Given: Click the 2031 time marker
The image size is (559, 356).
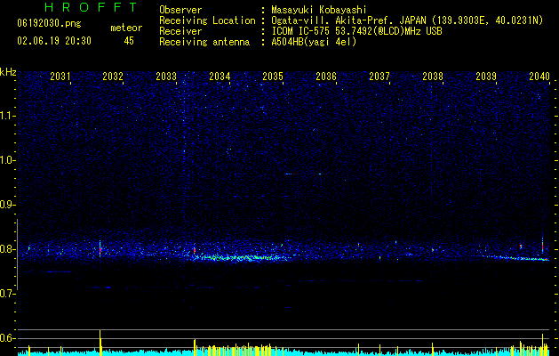Looking at the screenshot, I should pyautogui.click(x=60, y=77).
